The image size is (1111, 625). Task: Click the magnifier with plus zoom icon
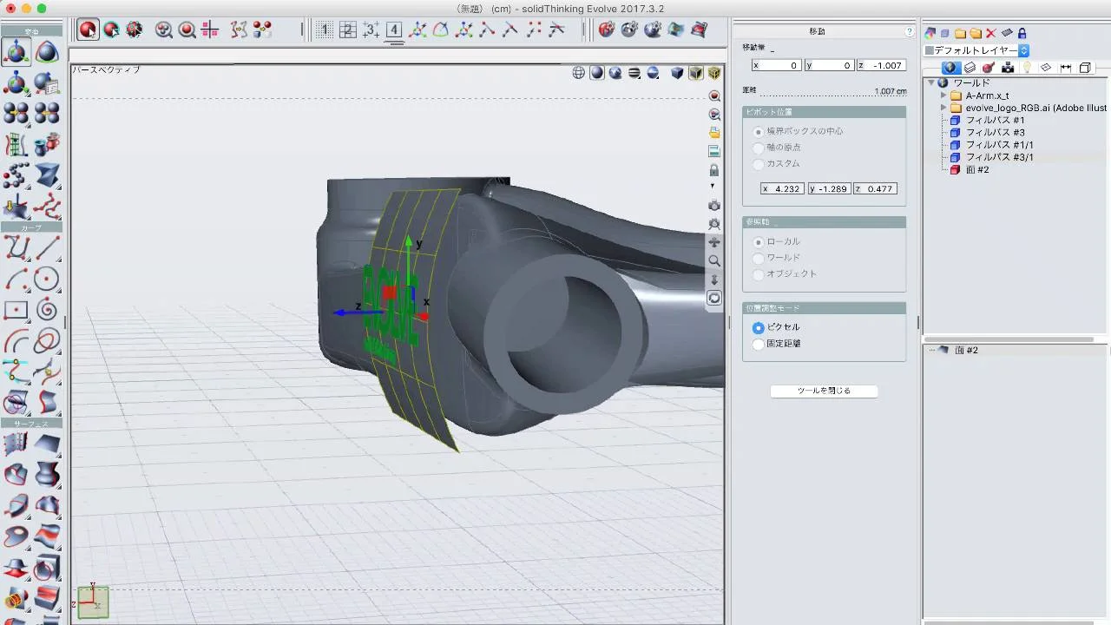[x=163, y=30]
